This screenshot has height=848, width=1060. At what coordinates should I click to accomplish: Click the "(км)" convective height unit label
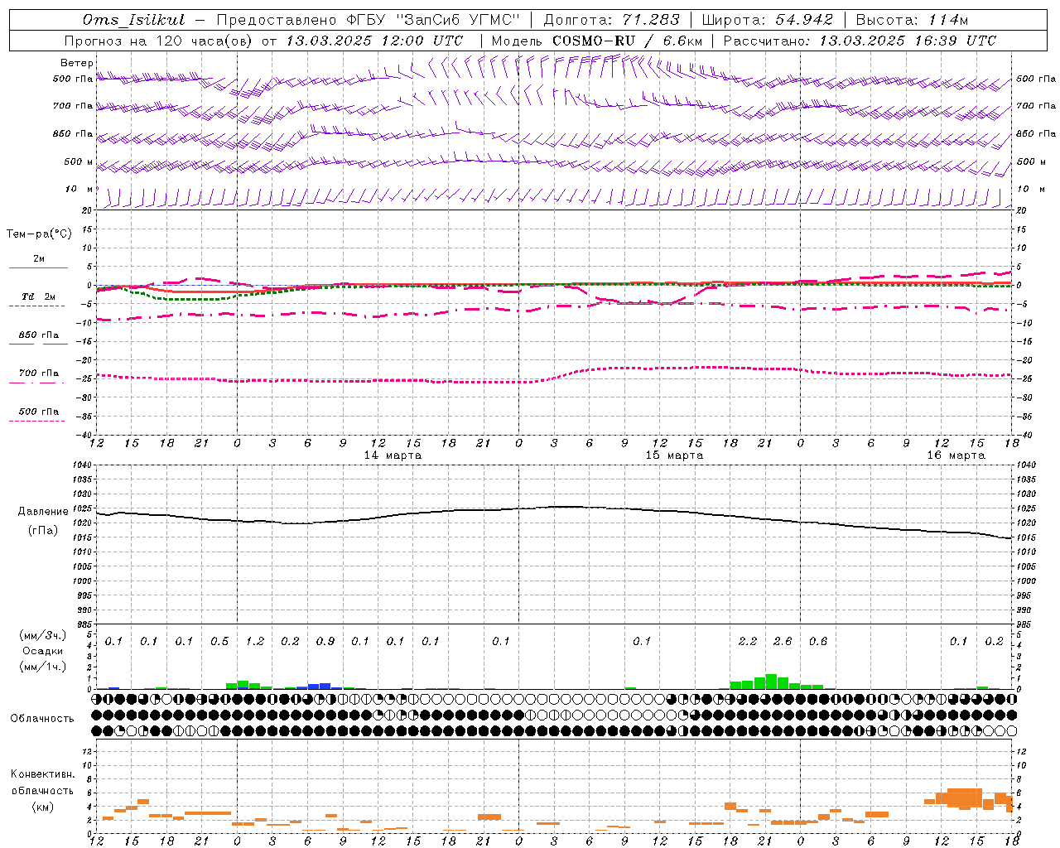coord(43,807)
